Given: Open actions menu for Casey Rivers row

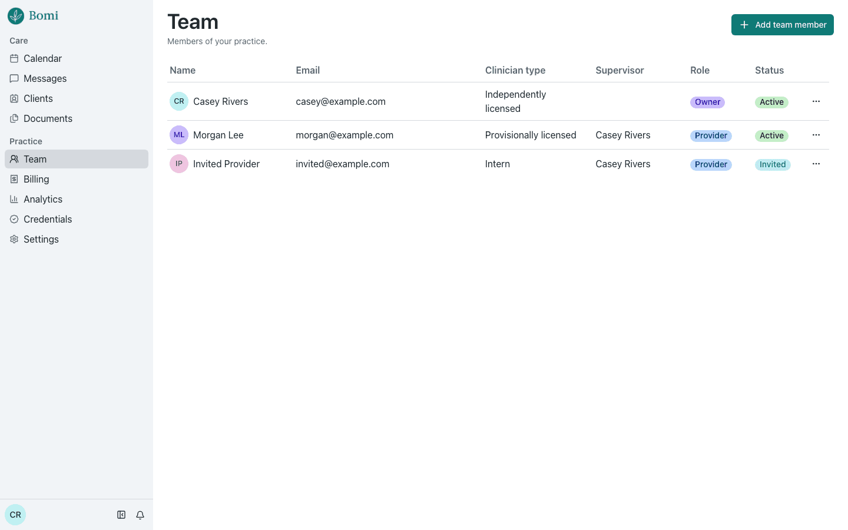Looking at the screenshot, I should coord(816,101).
